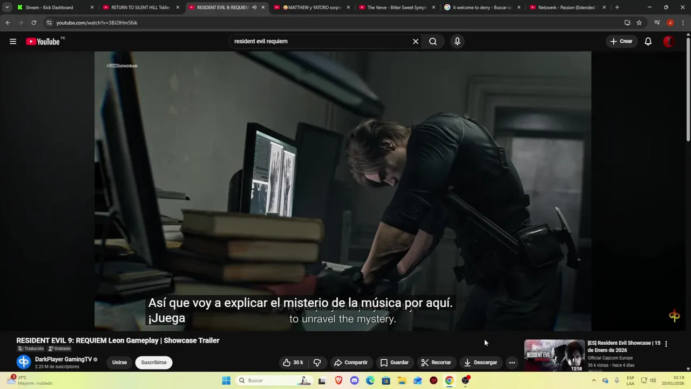
Task: Open the YouTube hamburger guide menu
Action: point(13,42)
